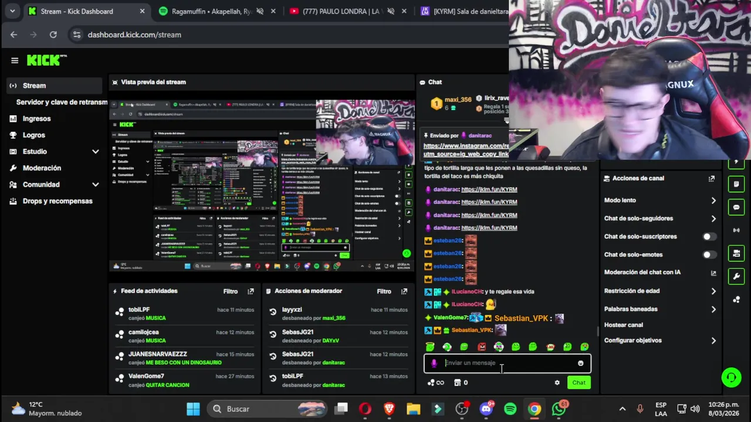Image resolution: width=751 pixels, height=422 pixels.
Task: Enable Chat de solo-suscriptores toggle
Action: click(x=709, y=237)
